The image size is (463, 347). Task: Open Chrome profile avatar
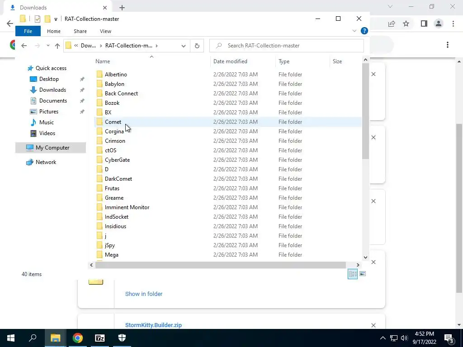pos(439,23)
